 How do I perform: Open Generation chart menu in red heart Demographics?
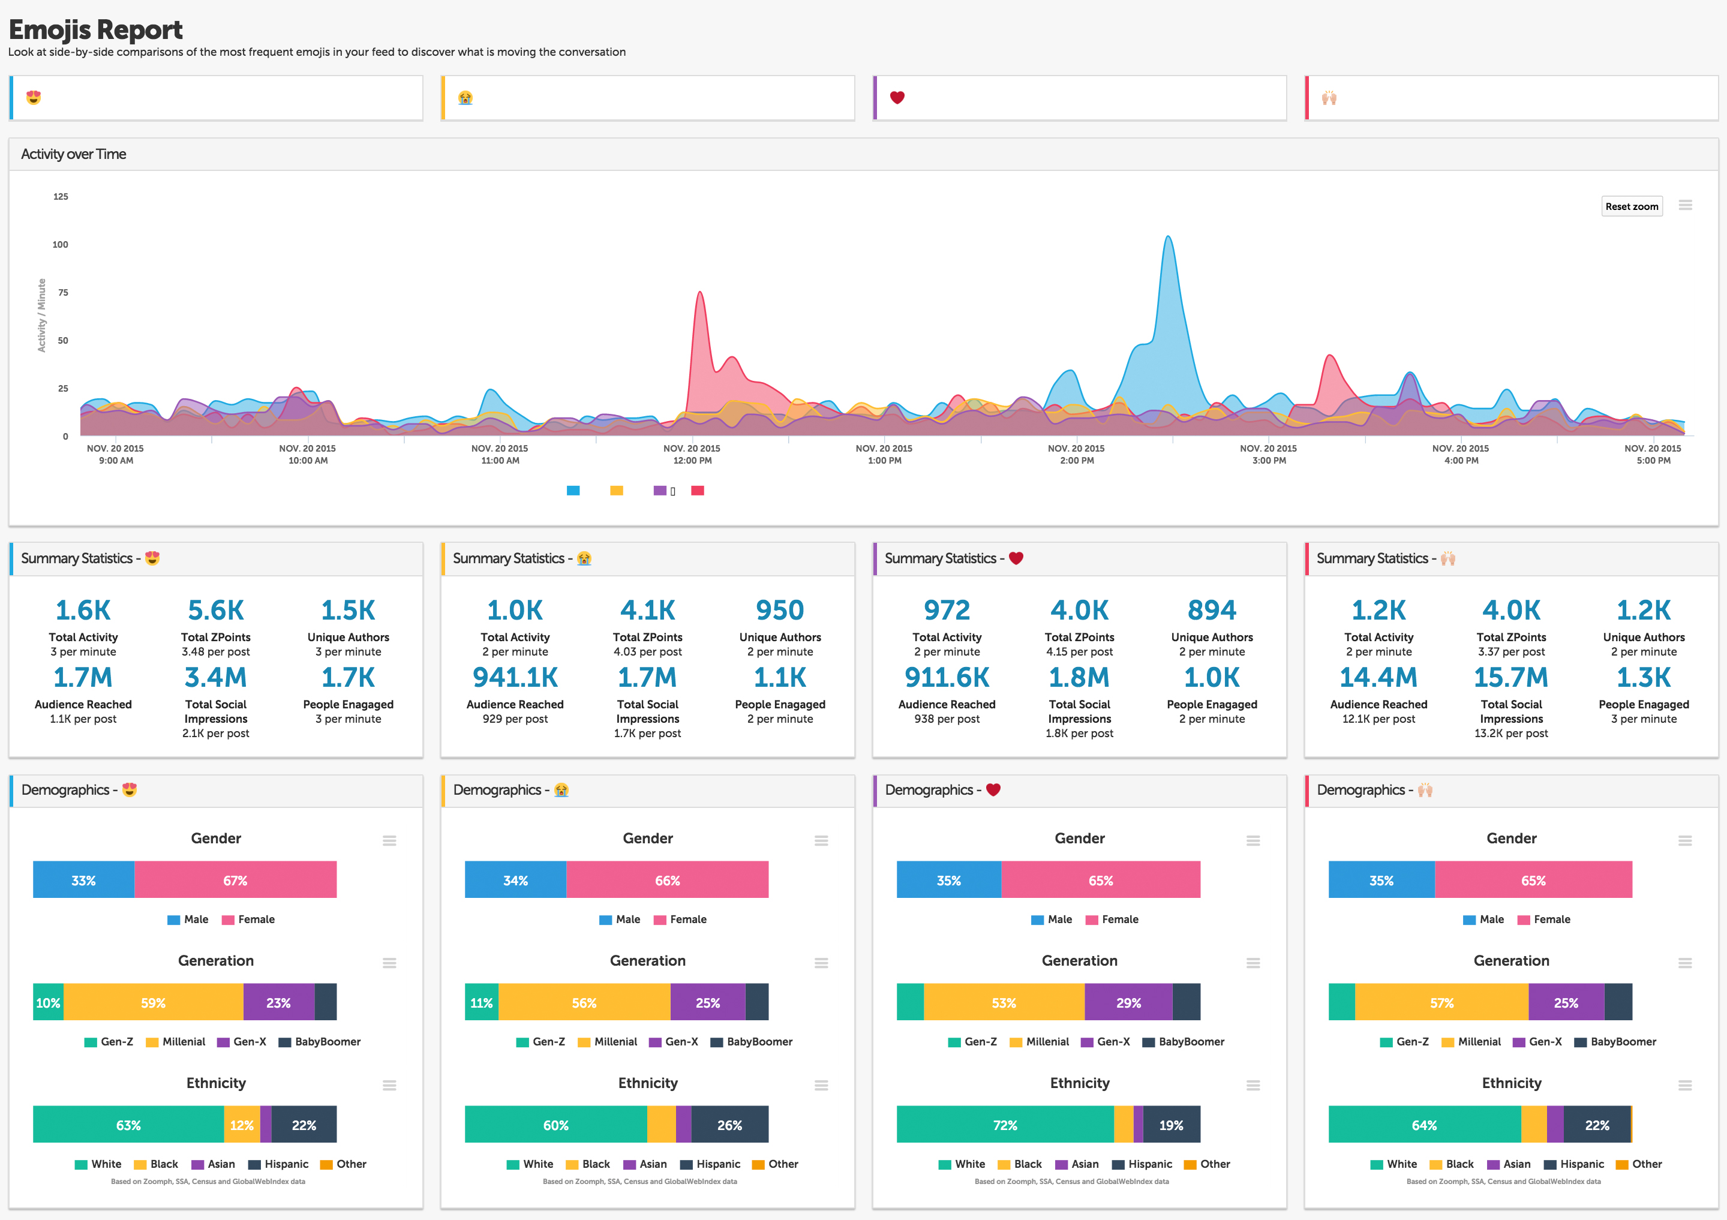click(x=1253, y=963)
